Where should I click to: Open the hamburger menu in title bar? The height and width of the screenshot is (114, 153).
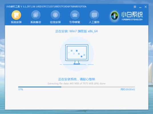coord(135,7)
